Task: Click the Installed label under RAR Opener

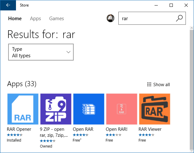Action: [x=14, y=140]
